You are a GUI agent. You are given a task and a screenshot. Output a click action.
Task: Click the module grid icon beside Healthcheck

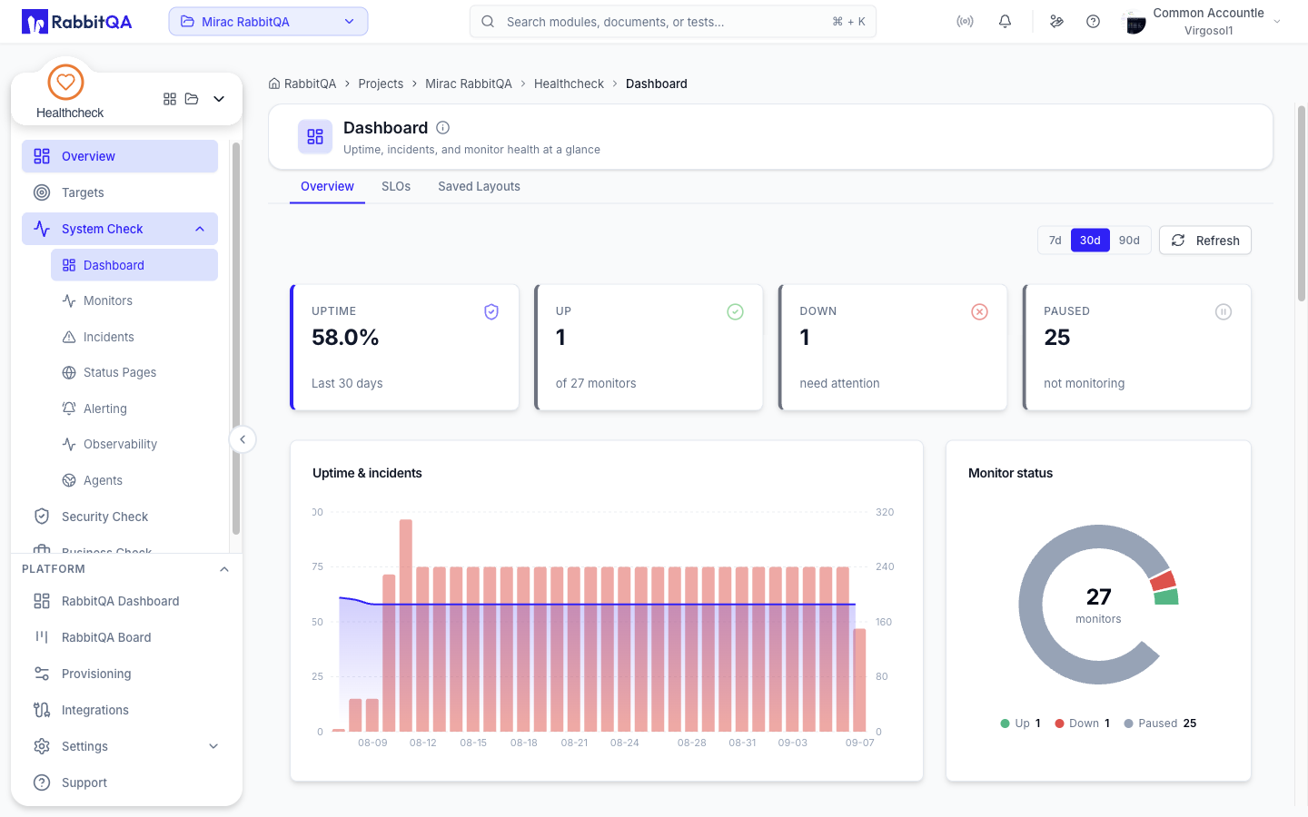point(170,99)
